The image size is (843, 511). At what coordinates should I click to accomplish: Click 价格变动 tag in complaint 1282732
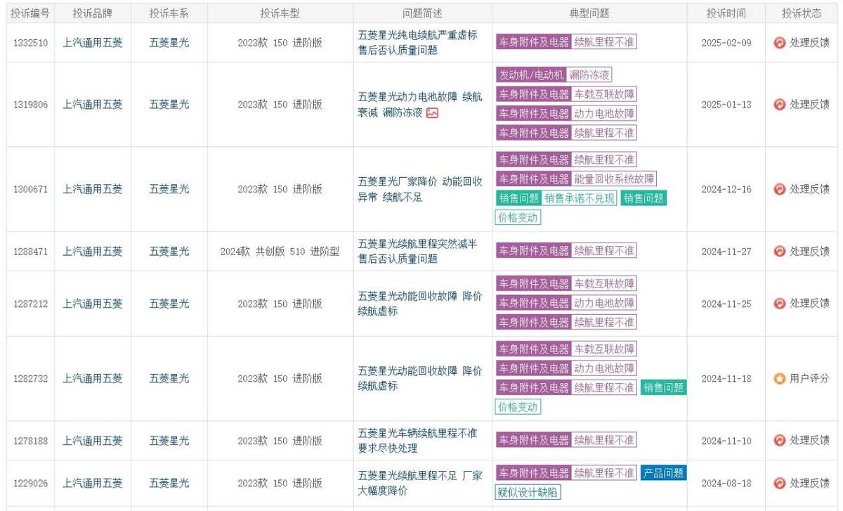[x=518, y=406]
